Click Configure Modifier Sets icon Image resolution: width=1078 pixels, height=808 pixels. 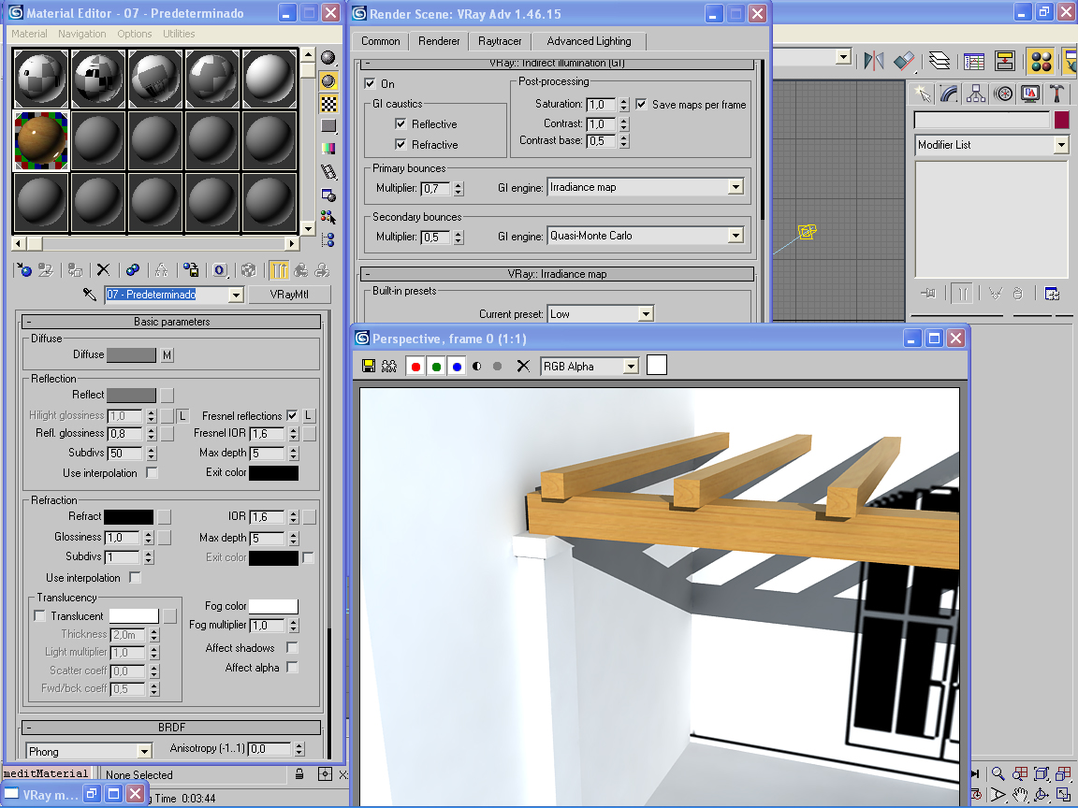(x=1052, y=294)
